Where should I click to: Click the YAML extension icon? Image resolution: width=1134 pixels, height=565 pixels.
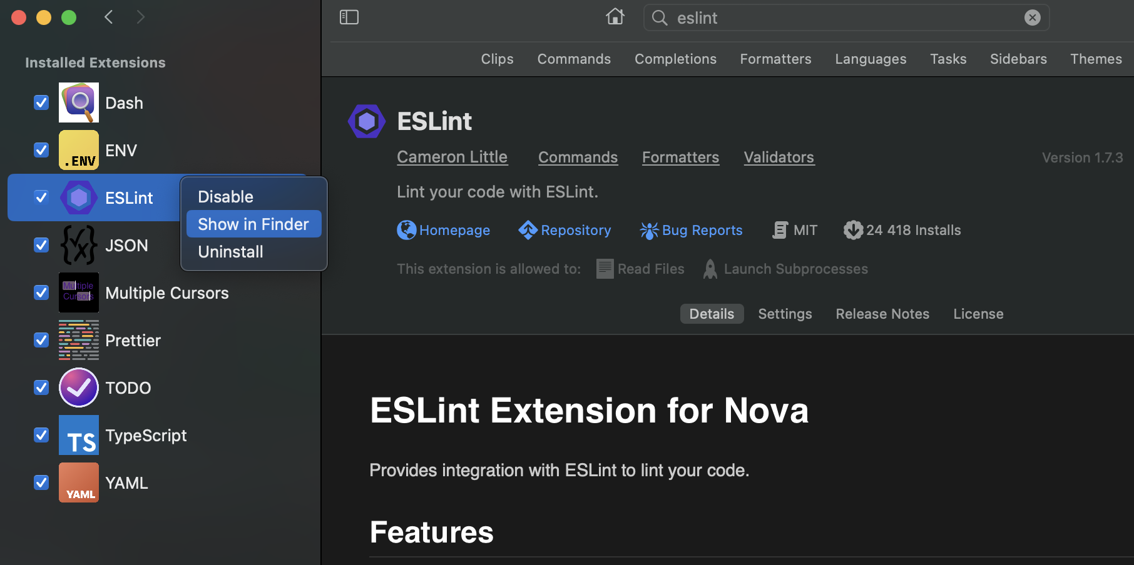(78, 482)
